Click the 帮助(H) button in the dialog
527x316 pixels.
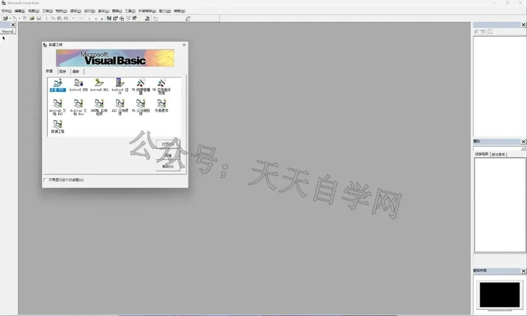168,167
